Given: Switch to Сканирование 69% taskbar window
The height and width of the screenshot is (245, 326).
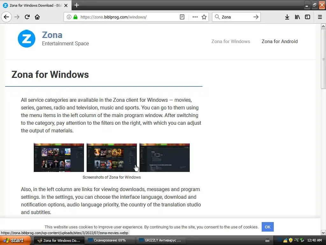Looking at the screenshot, I should (x=110, y=241).
